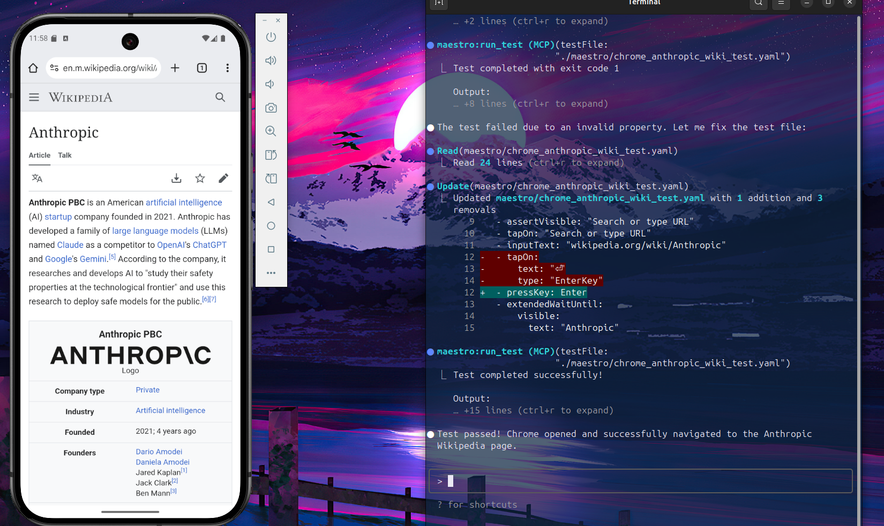Image resolution: width=884 pixels, height=526 pixels.
Task: Expand the '+2 lines' collapsed output
Action: tap(530, 21)
